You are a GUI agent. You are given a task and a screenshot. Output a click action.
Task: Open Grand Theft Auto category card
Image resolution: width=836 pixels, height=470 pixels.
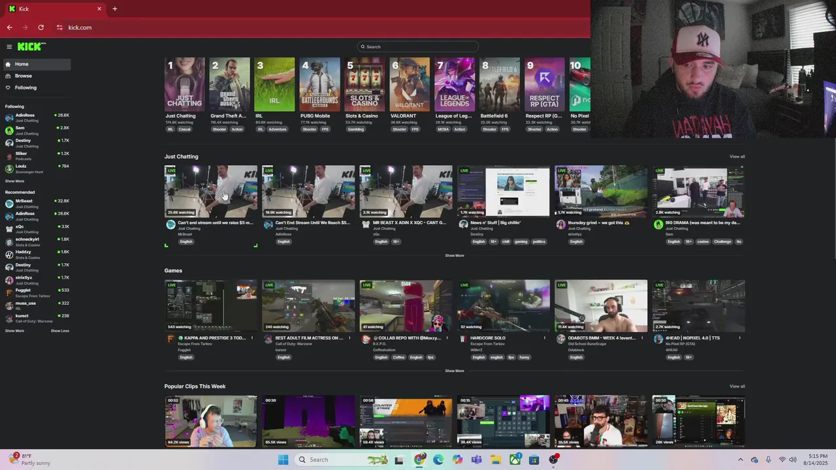(x=230, y=84)
